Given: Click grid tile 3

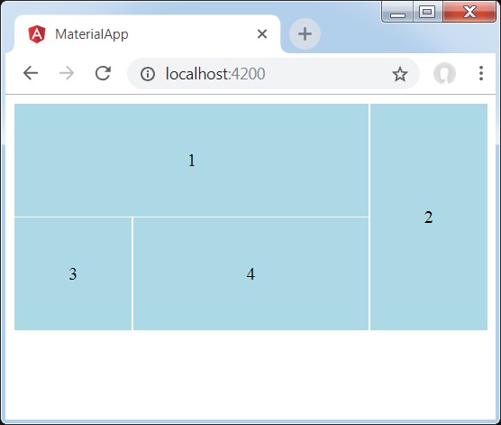Looking at the screenshot, I should click(73, 273).
